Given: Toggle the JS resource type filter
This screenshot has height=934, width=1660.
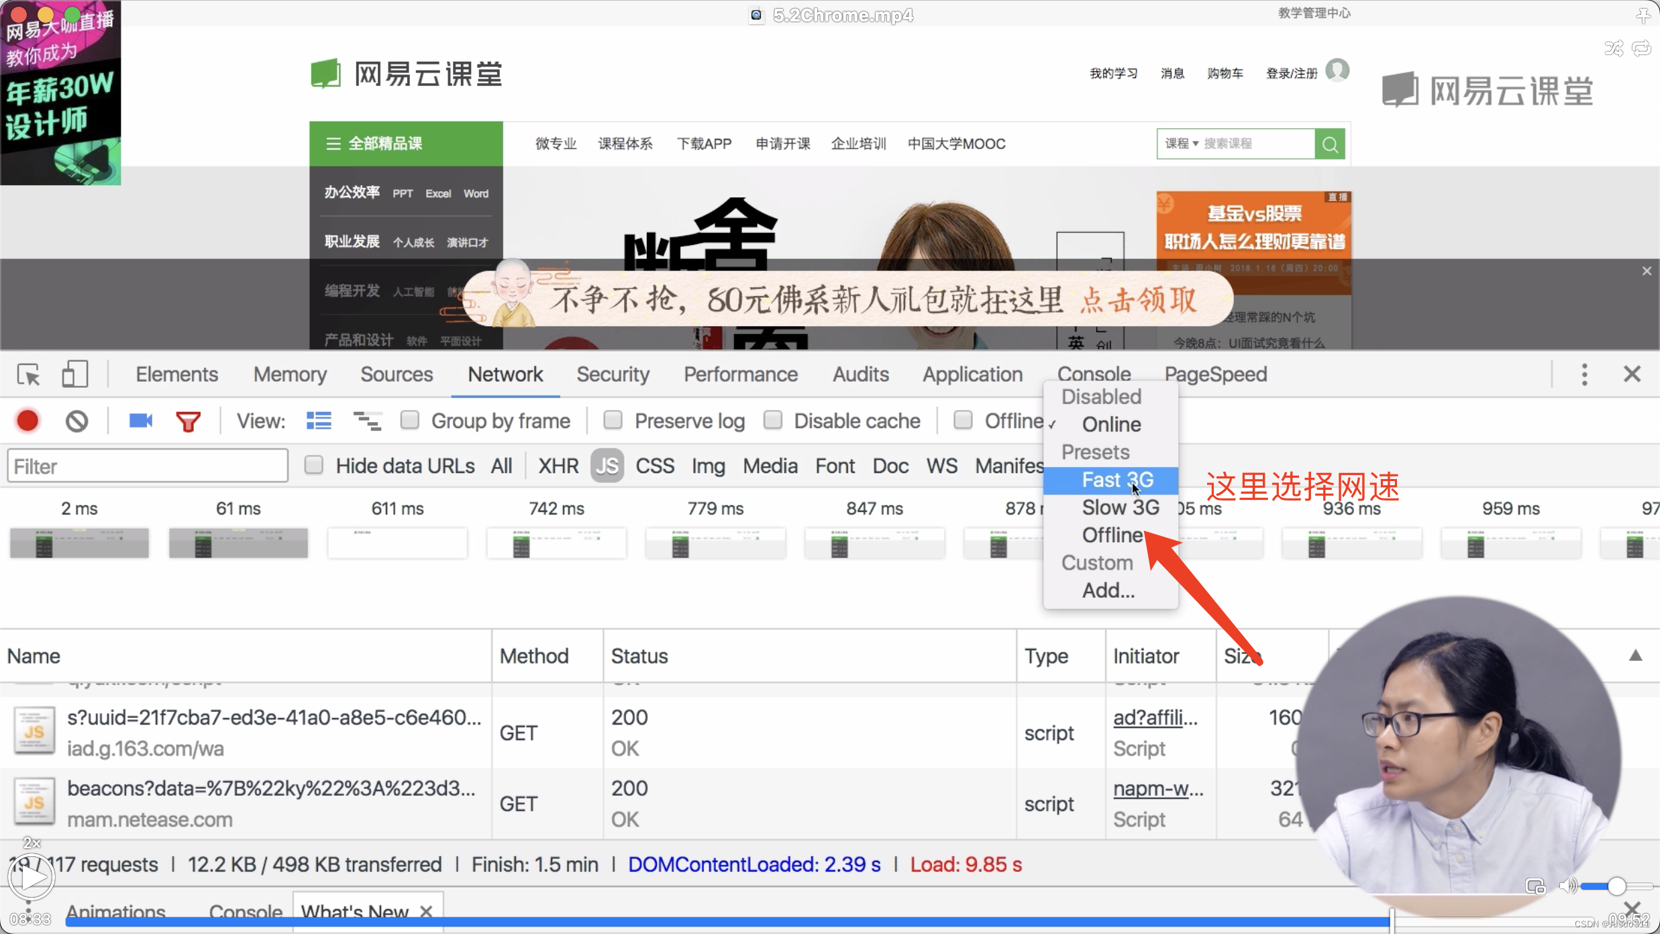Looking at the screenshot, I should [607, 466].
